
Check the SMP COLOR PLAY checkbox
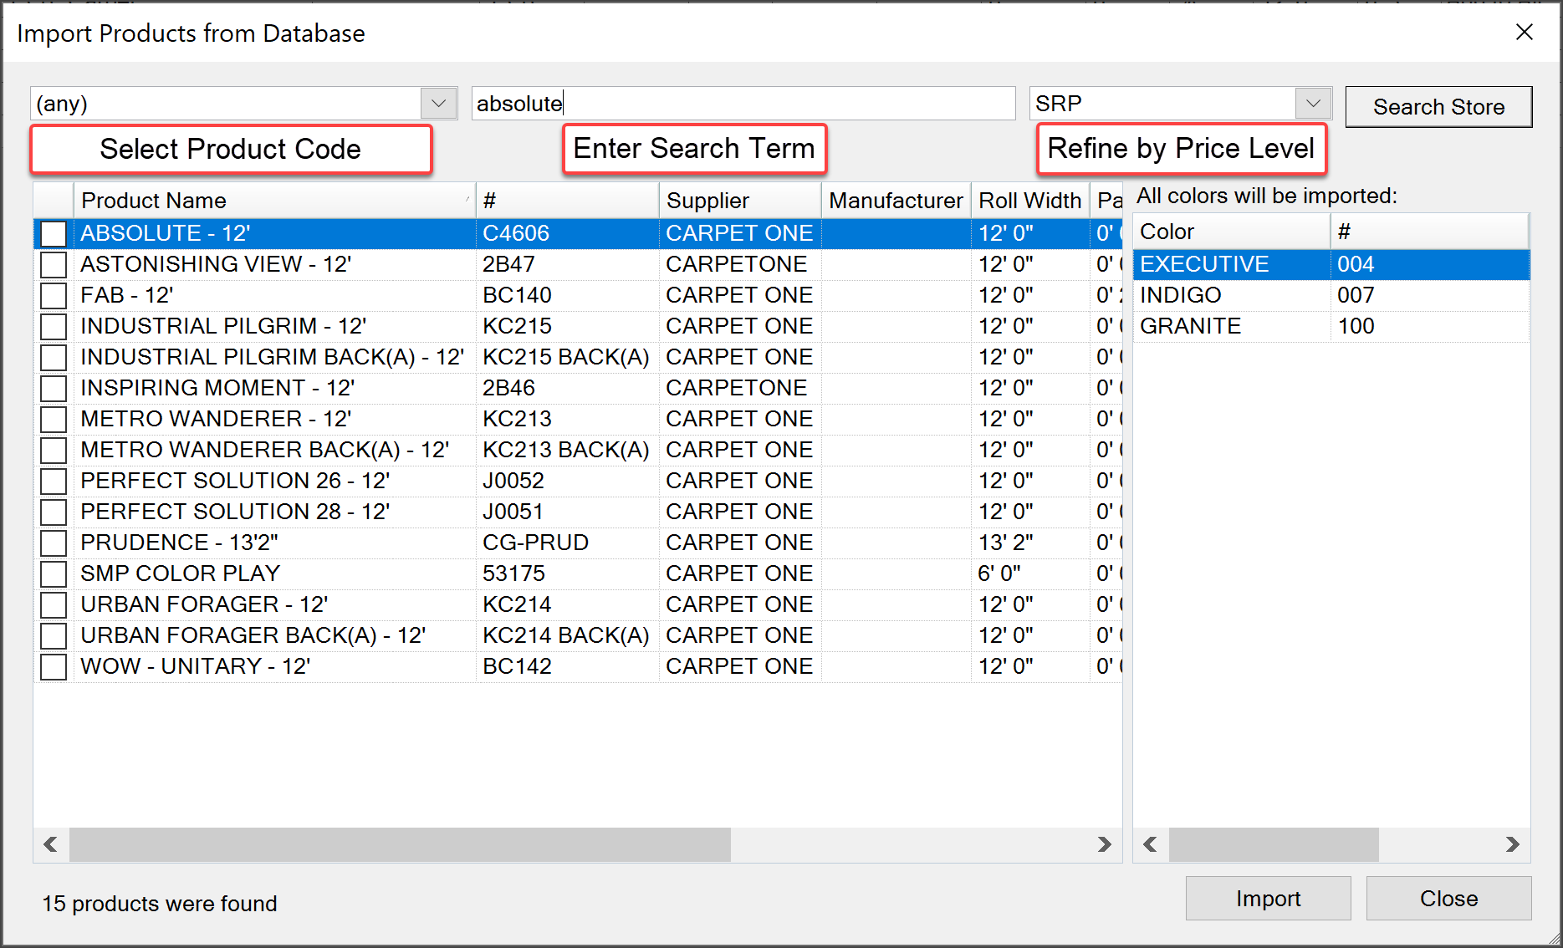pyautogui.click(x=54, y=573)
